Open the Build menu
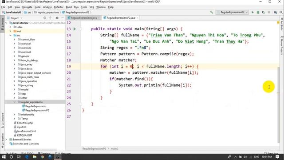This screenshot has height=160, width=284. coord(69,7)
